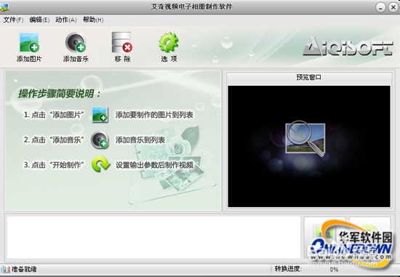Minimize the window with the title bar button
The image size is (400, 277).
380,7
